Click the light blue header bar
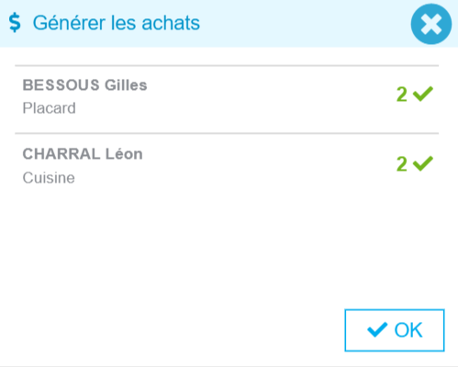Screen dimensions: 458x367 pos(229,24)
